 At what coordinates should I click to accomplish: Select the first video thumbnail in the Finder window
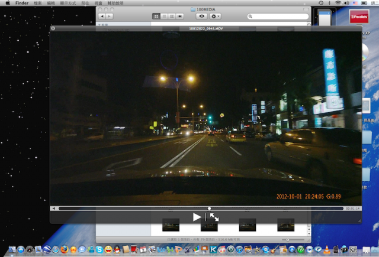(171, 225)
